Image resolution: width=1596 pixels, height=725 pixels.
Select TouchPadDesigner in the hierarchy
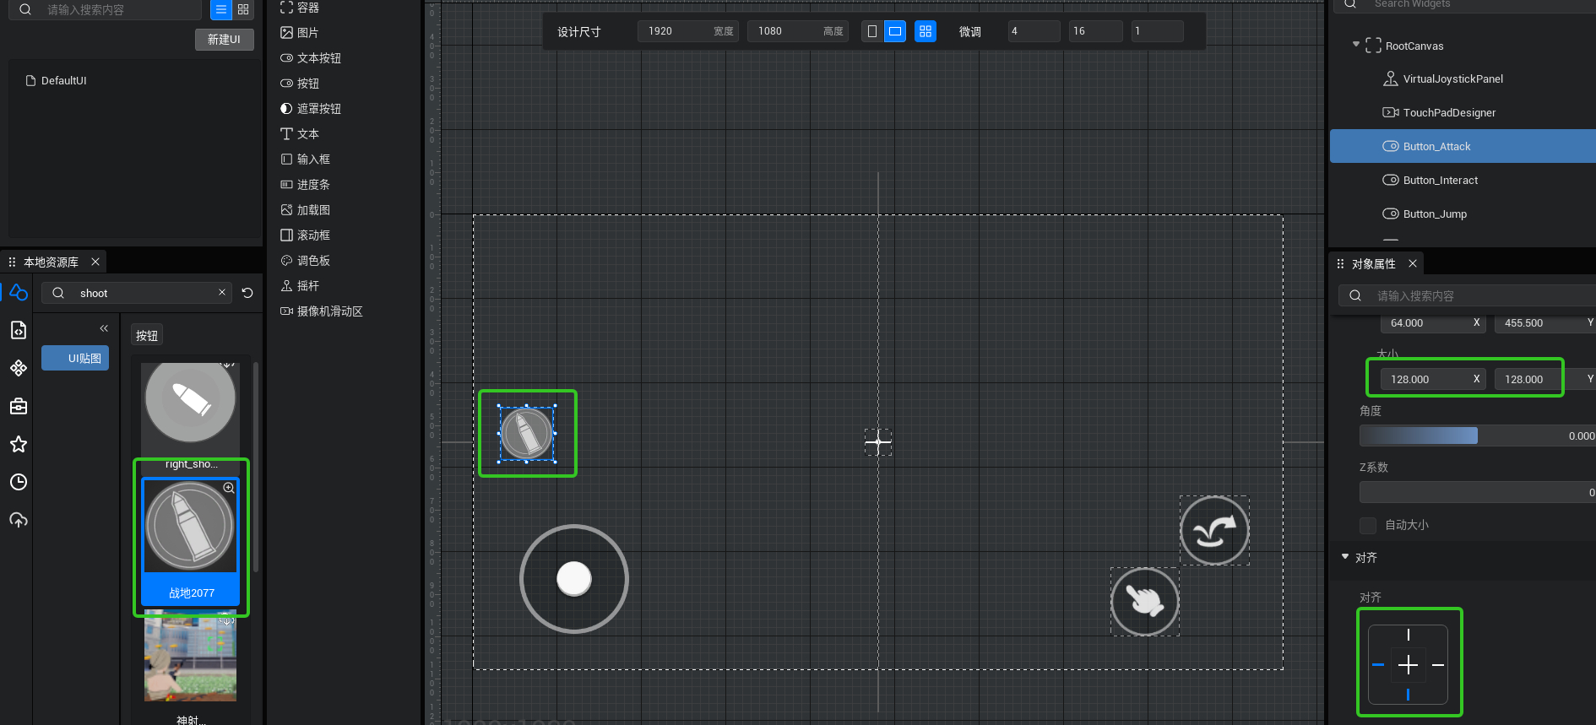(x=1449, y=113)
